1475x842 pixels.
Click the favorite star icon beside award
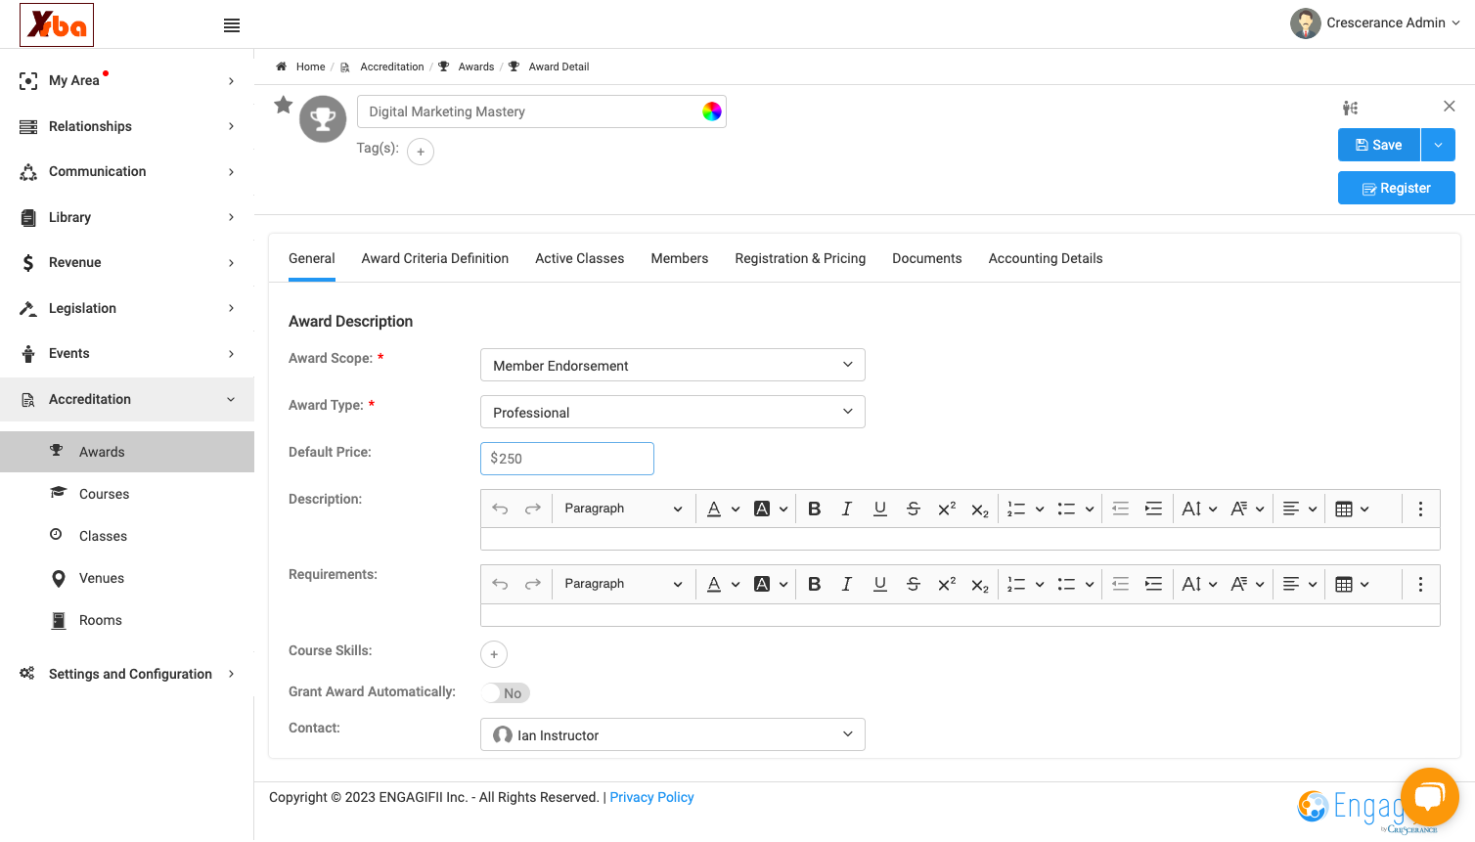(284, 105)
